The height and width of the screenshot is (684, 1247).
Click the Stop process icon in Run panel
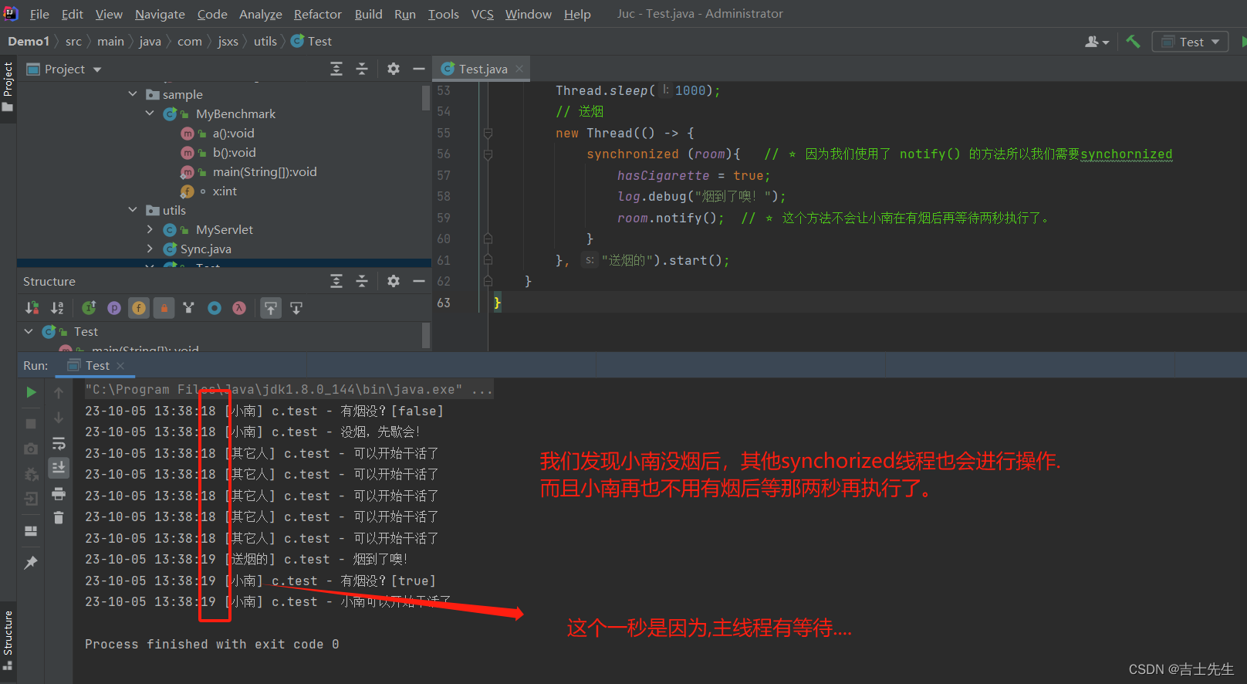pyautogui.click(x=31, y=423)
